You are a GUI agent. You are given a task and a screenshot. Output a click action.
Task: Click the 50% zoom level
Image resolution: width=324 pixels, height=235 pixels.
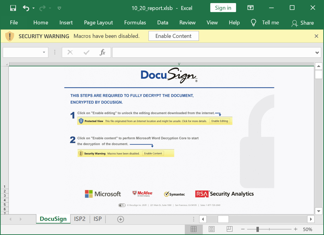click(x=307, y=229)
